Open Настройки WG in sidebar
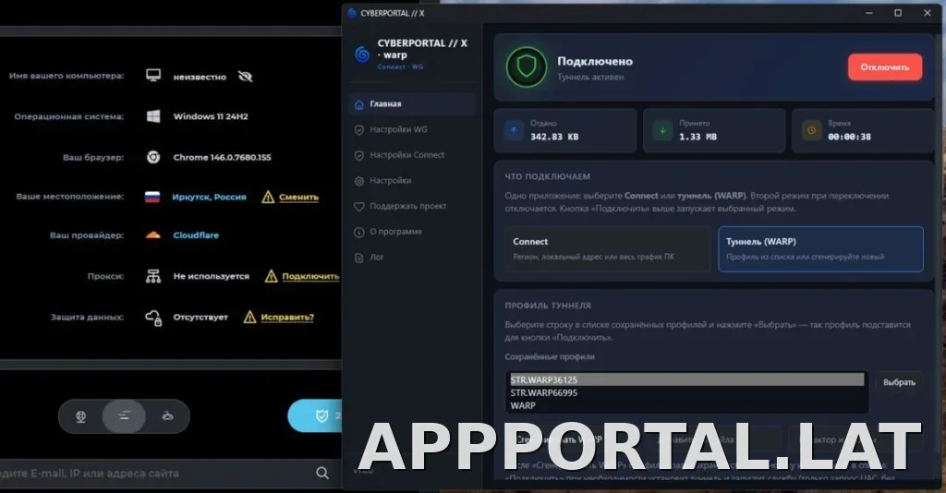946x493 pixels. pyautogui.click(x=412, y=129)
